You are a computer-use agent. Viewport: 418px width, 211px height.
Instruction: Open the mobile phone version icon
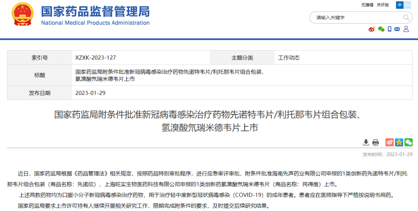[x=389, y=29]
